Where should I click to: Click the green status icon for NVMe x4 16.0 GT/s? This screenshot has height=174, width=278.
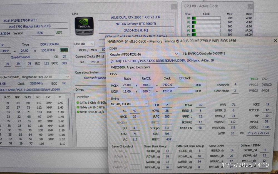click(x=78, y=107)
